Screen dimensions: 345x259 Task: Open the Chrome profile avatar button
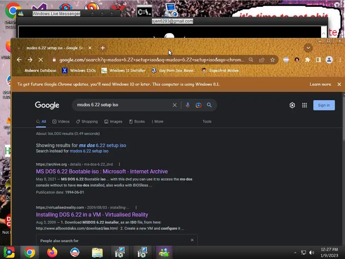click(329, 60)
